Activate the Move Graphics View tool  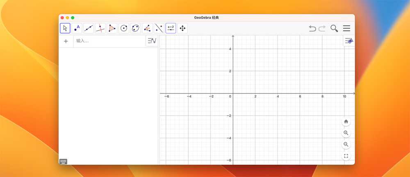coord(182,28)
